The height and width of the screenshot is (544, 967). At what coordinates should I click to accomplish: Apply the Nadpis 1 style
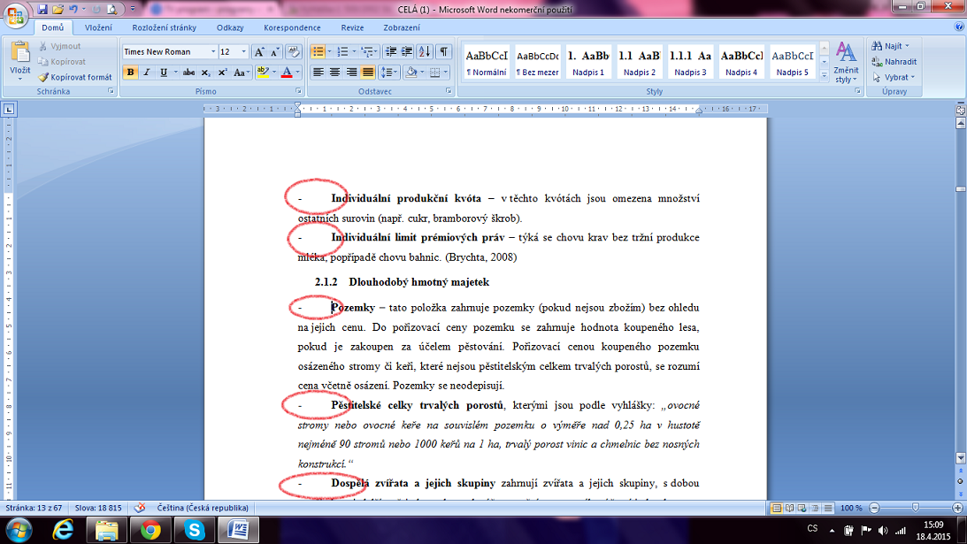[x=588, y=62]
